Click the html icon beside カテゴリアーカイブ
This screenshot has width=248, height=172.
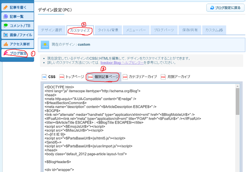tap(125, 77)
